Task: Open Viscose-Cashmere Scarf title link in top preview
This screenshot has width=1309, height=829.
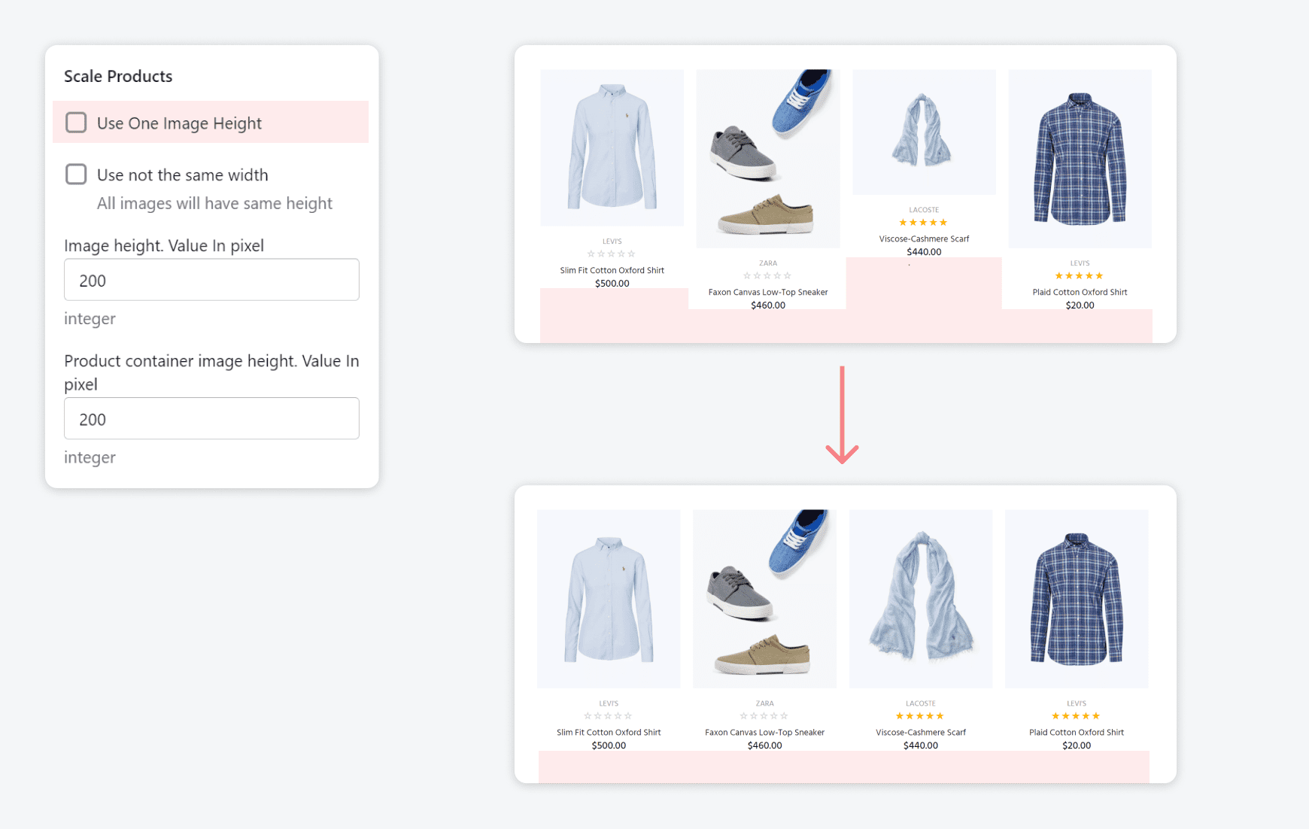Action: pos(924,239)
